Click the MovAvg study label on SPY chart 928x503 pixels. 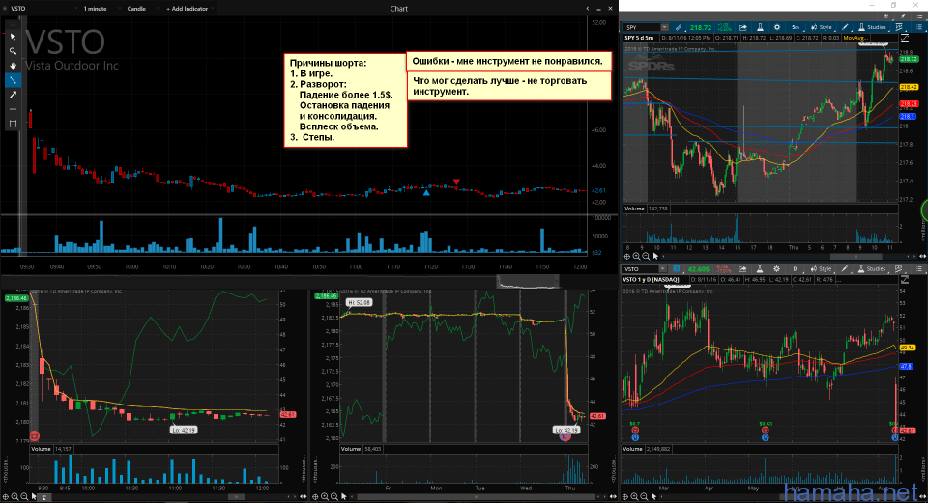click(855, 38)
